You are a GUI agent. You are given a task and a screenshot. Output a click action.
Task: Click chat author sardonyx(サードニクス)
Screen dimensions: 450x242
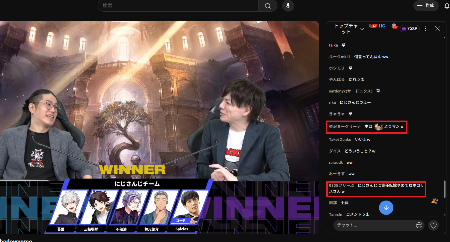tap(351, 91)
